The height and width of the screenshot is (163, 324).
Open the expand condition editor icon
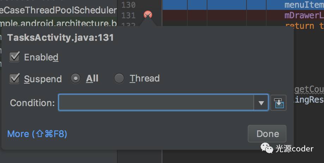[x=279, y=103]
